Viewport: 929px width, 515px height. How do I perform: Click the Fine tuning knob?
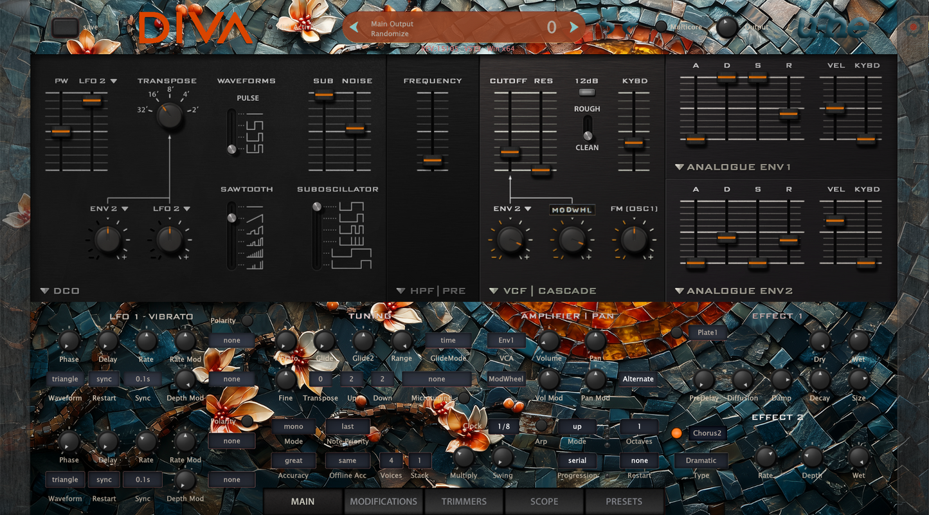click(x=285, y=380)
